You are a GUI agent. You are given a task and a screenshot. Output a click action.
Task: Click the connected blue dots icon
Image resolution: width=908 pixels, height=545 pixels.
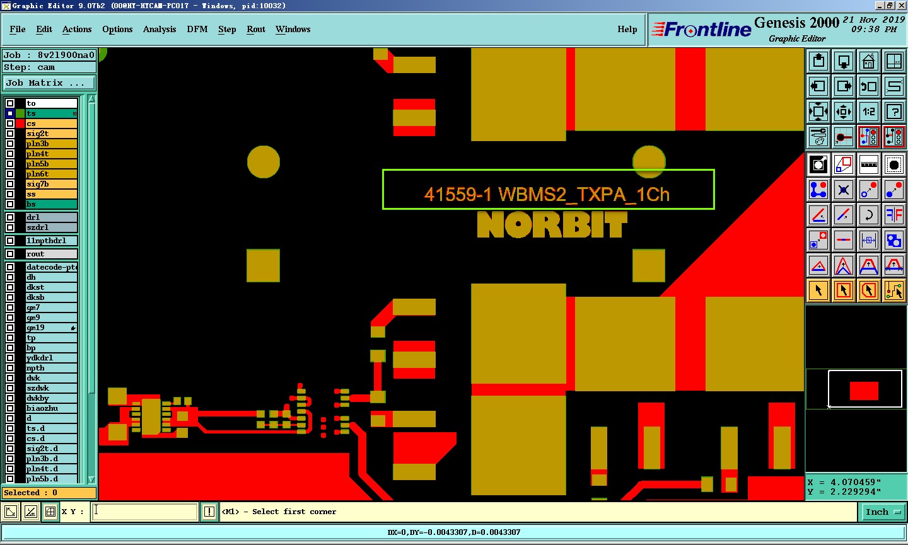[818, 190]
